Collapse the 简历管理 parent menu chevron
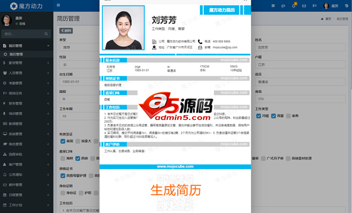Viewport: 352px width, 213px height. [48, 46]
